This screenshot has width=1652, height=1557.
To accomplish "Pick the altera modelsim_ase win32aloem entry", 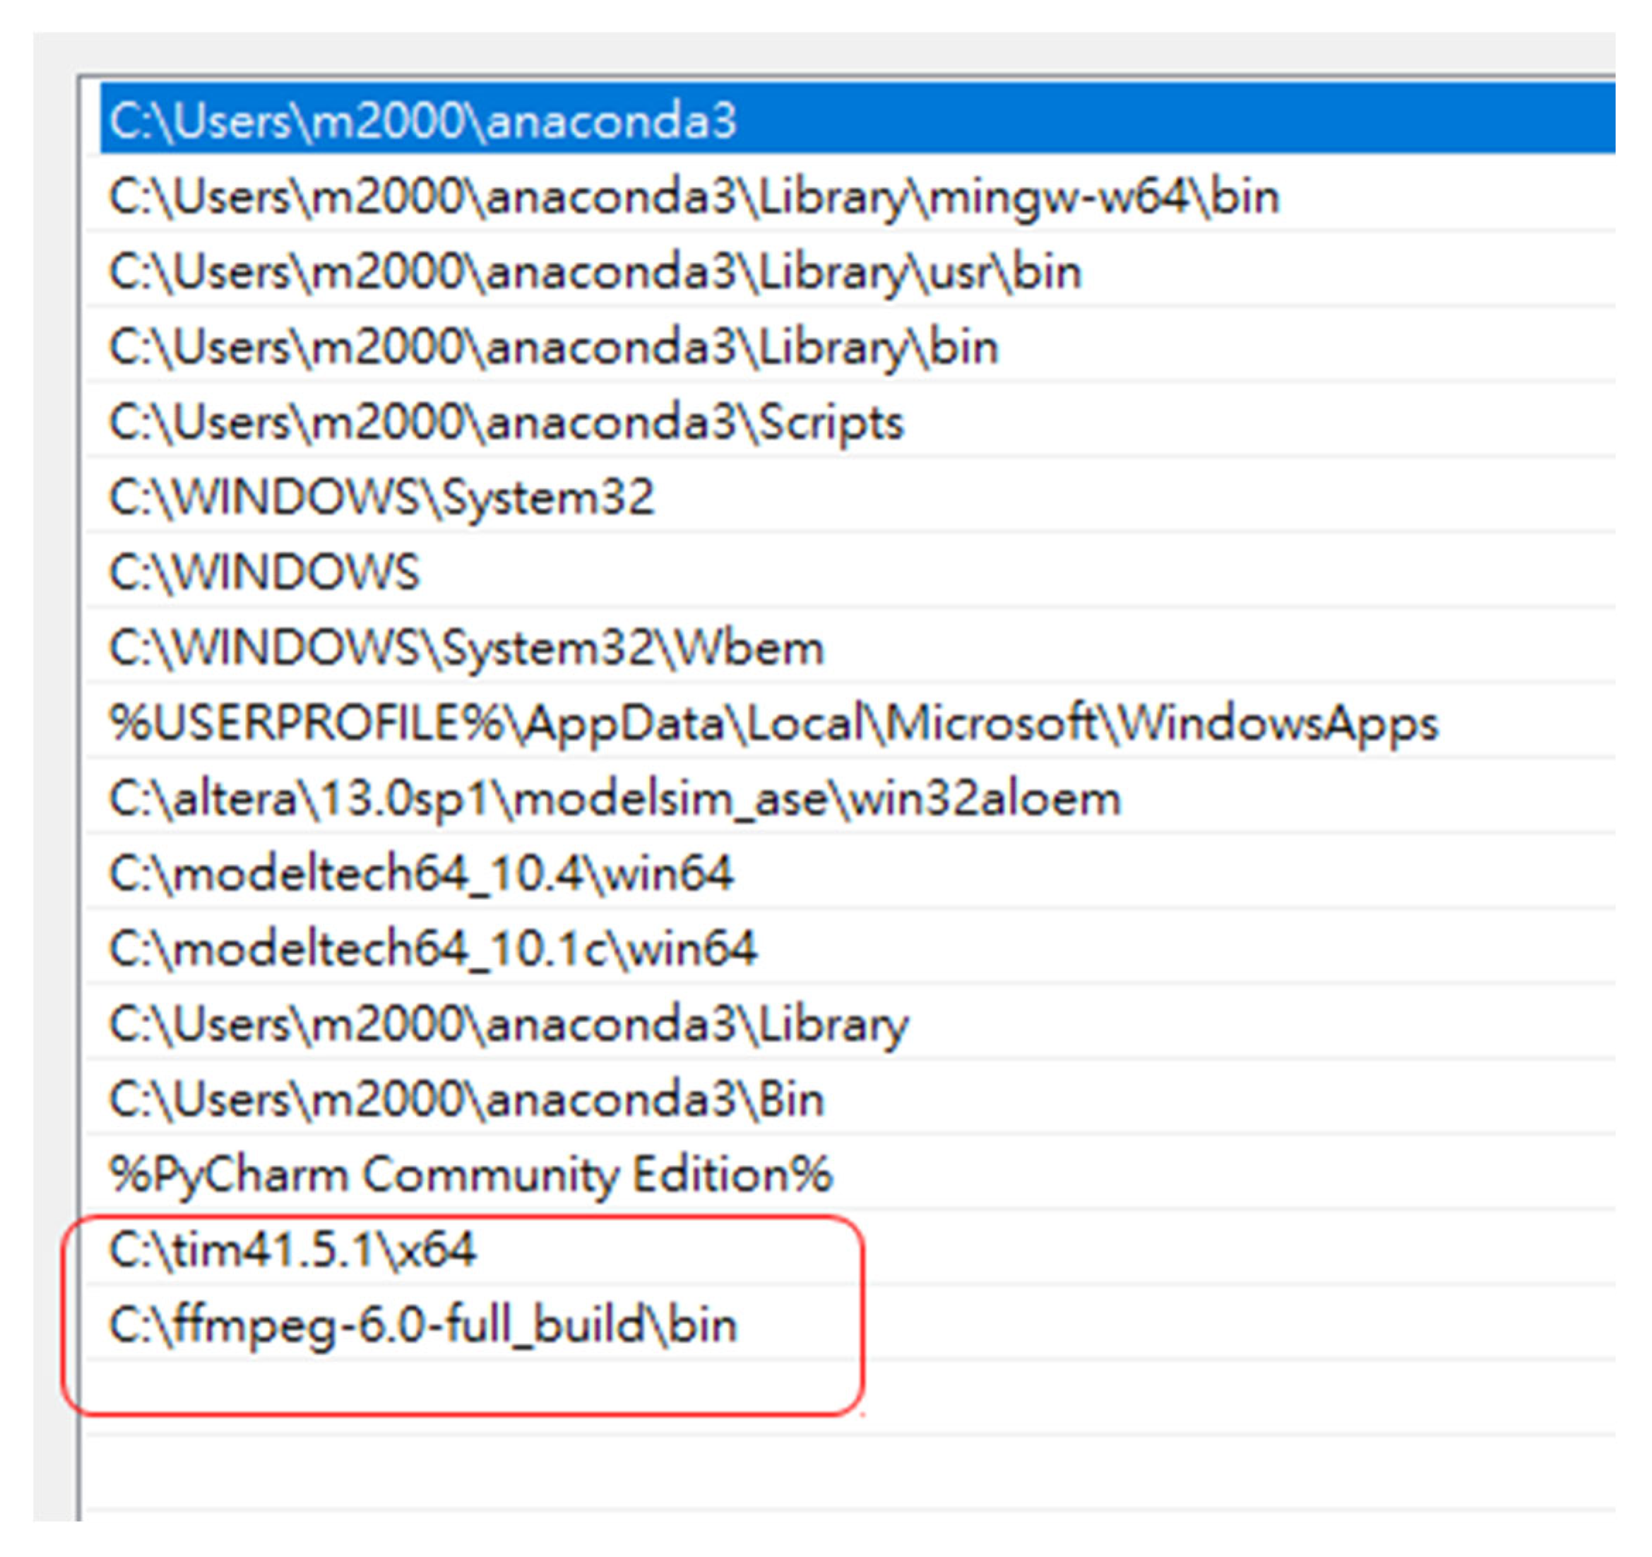I will point(615,799).
